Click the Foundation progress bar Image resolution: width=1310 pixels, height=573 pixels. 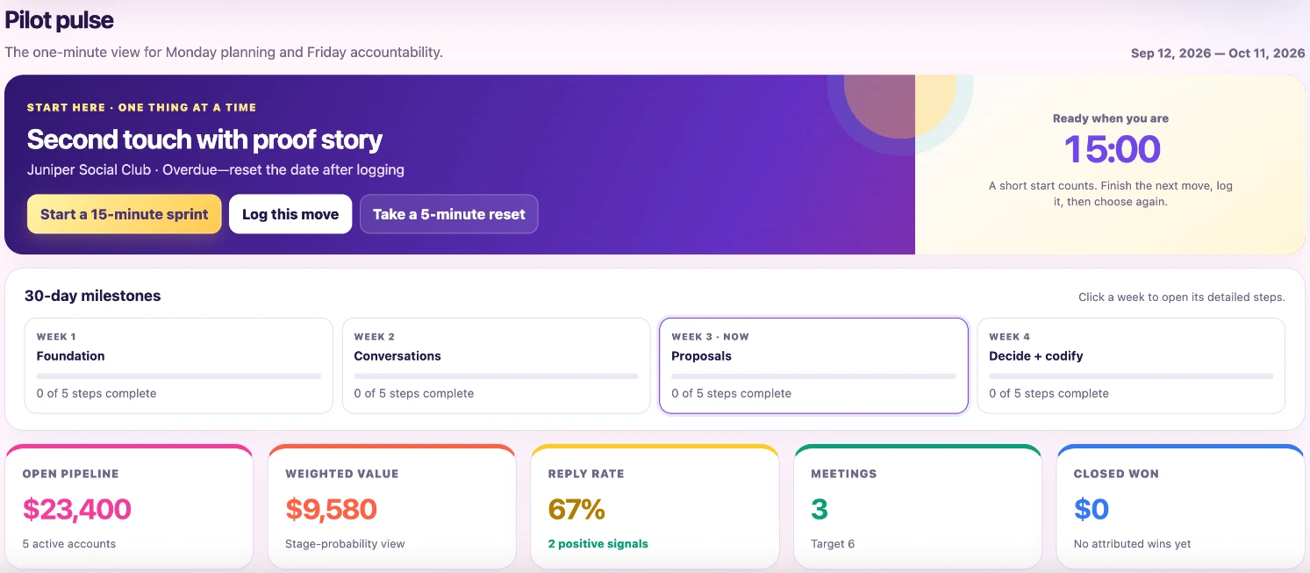click(x=179, y=376)
